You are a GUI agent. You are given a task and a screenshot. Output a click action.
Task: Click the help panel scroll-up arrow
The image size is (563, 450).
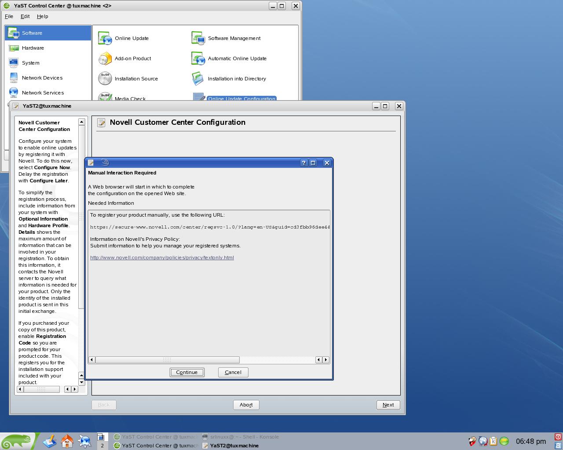click(81, 122)
